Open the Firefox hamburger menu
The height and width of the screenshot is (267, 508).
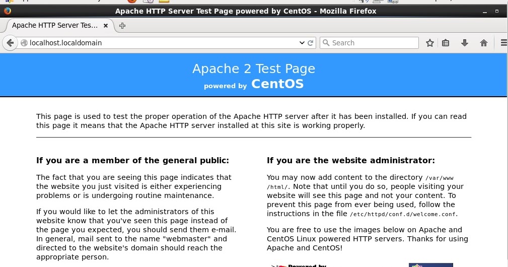click(x=504, y=43)
